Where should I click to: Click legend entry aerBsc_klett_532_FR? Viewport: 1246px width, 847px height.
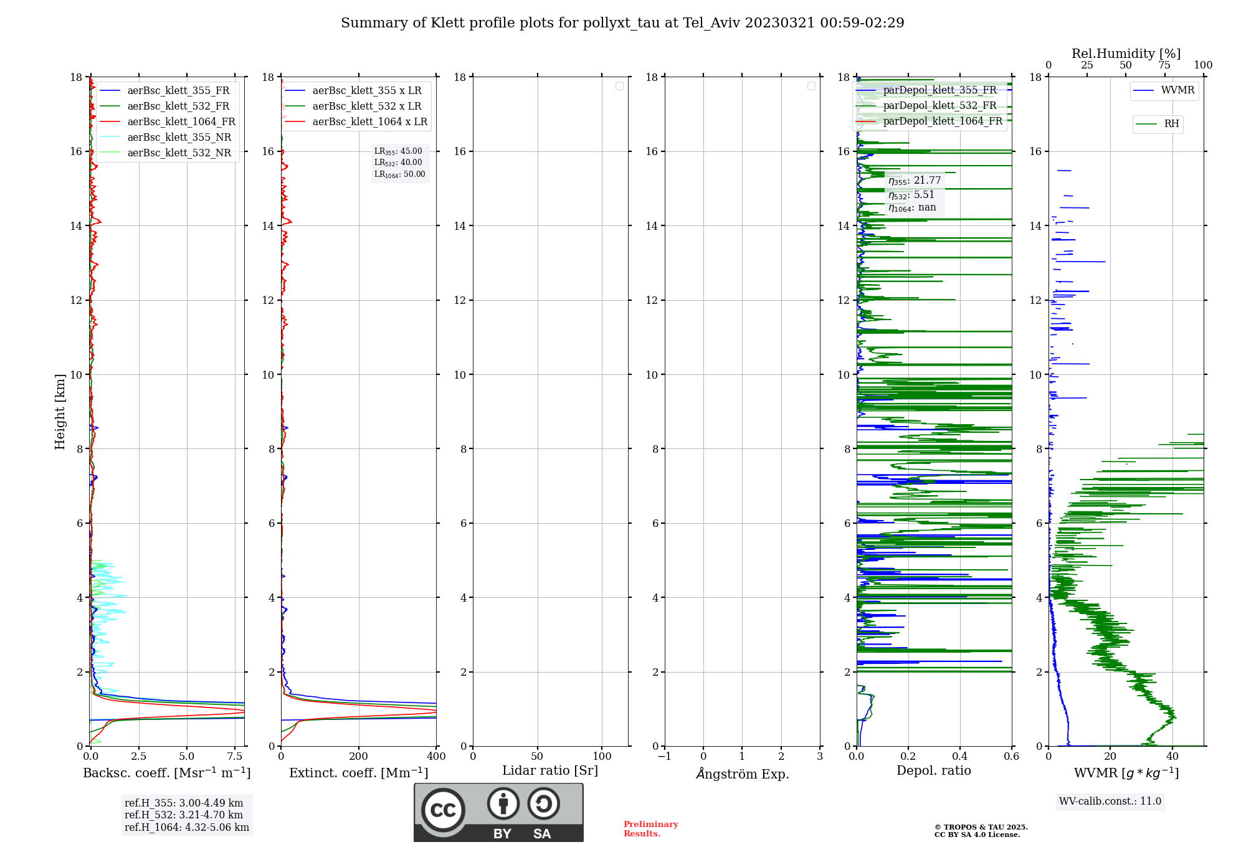click(165, 106)
